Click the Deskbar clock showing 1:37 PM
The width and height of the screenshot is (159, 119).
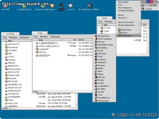point(152,5)
